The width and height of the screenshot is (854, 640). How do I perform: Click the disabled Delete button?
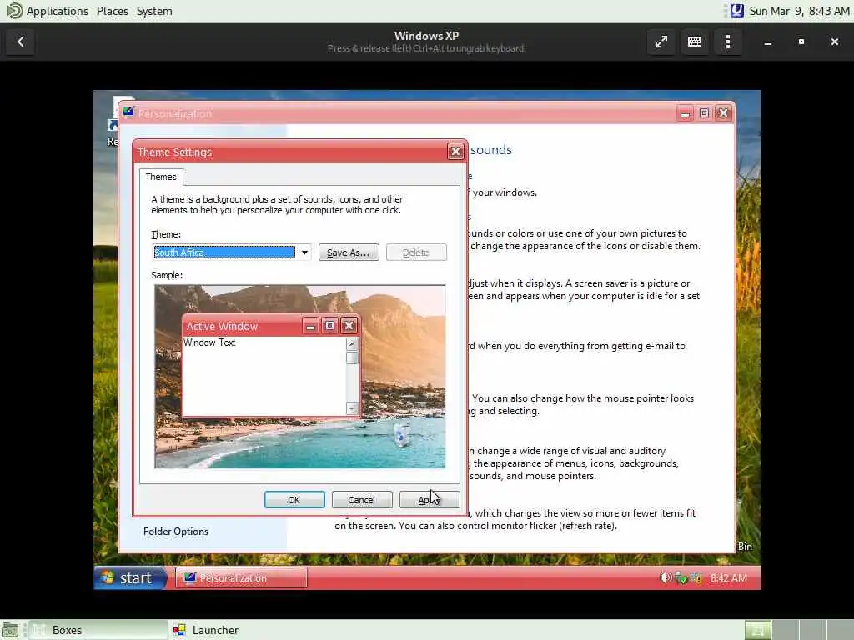pyautogui.click(x=416, y=252)
